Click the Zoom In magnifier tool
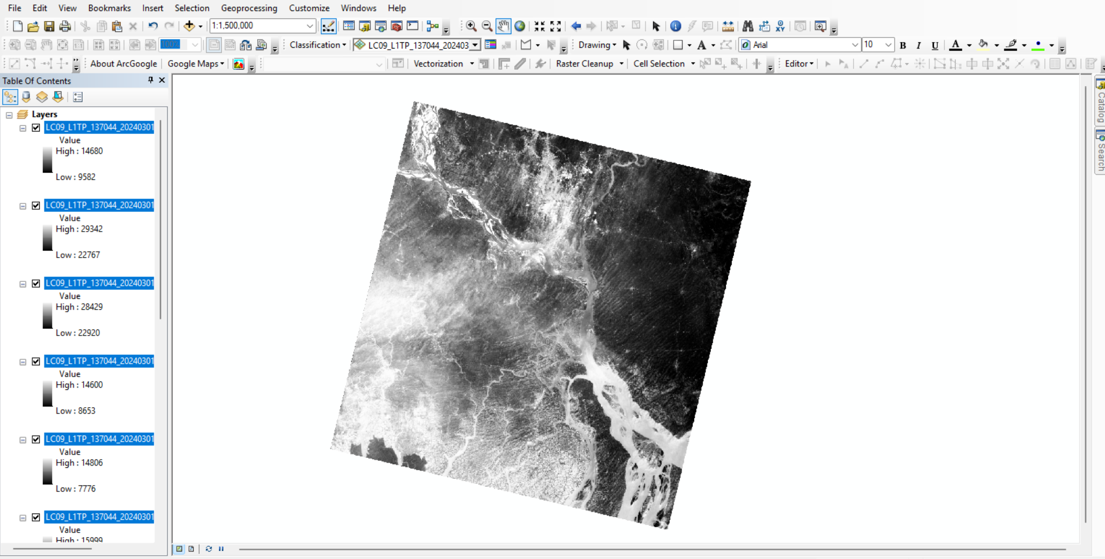Image resolution: width=1105 pixels, height=559 pixels. click(x=471, y=26)
